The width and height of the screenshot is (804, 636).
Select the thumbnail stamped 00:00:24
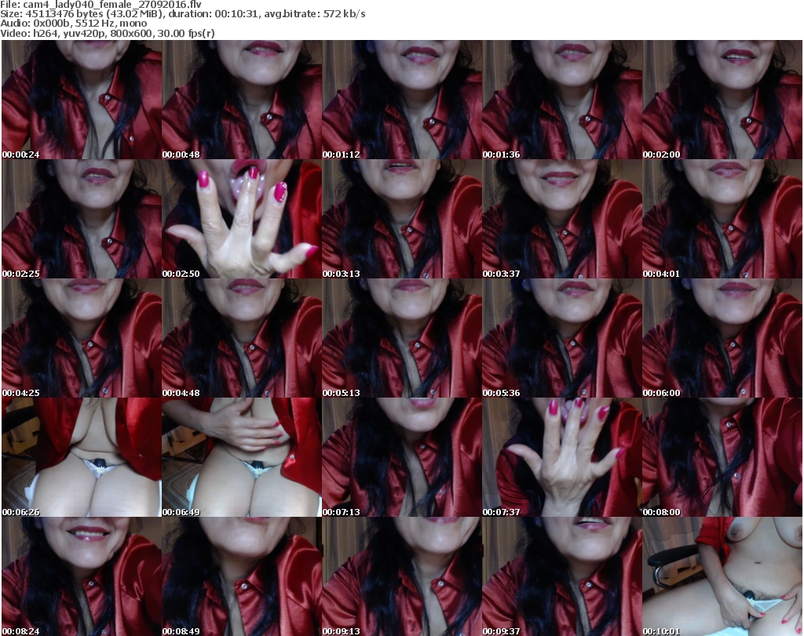click(x=82, y=100)
